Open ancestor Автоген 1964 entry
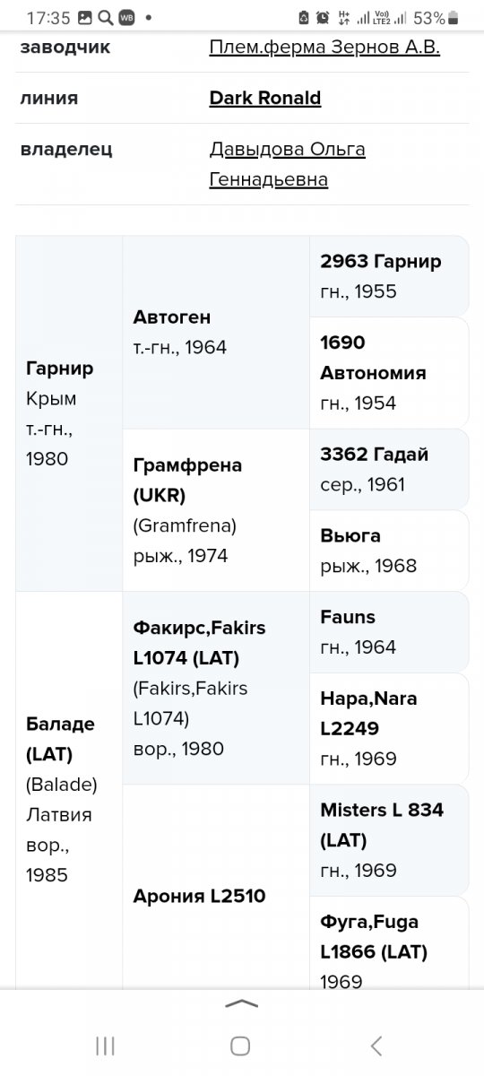Image resolution: width=484 pixels, height=1076 pixels. [216, 333]
